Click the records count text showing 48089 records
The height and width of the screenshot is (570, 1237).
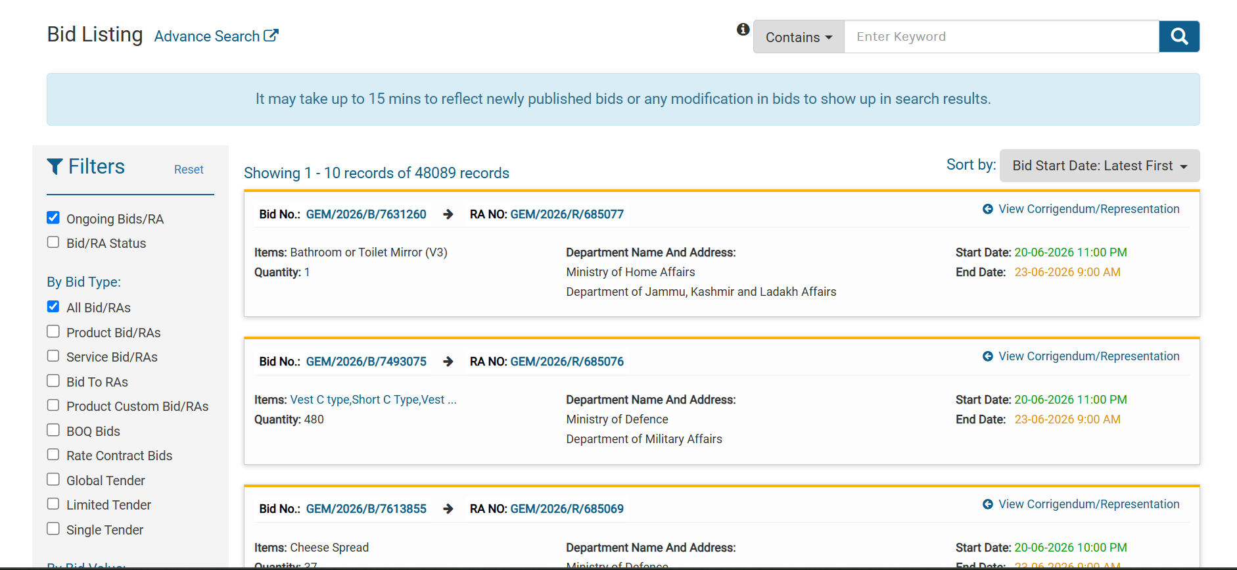coord(377,173)
